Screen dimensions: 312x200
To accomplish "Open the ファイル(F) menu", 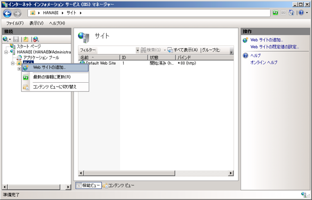I will click(15, 23).
